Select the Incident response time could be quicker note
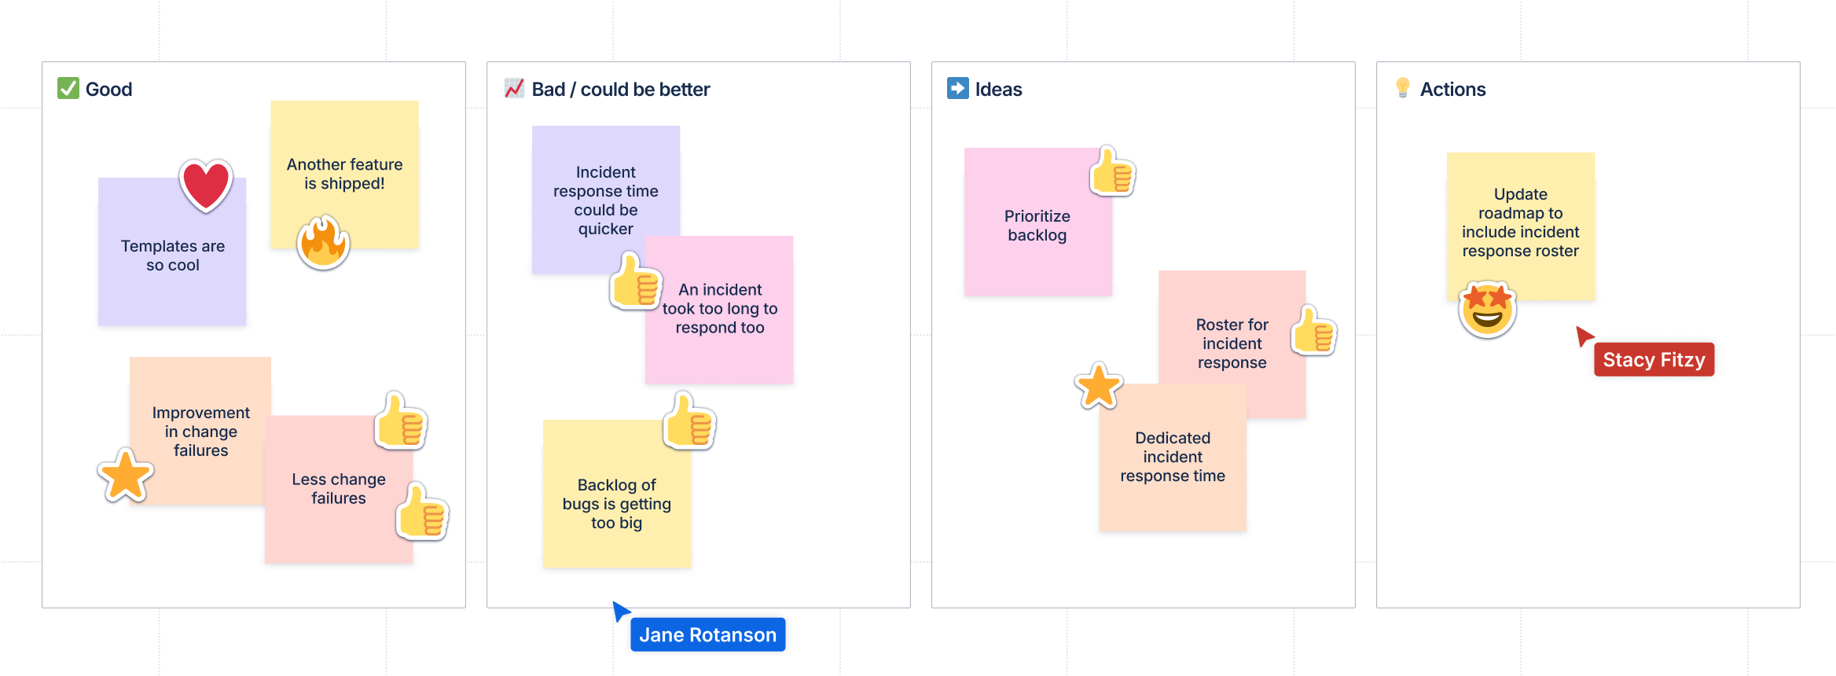1836x676 pixels. pyautogui.click(x=605, y=200)
